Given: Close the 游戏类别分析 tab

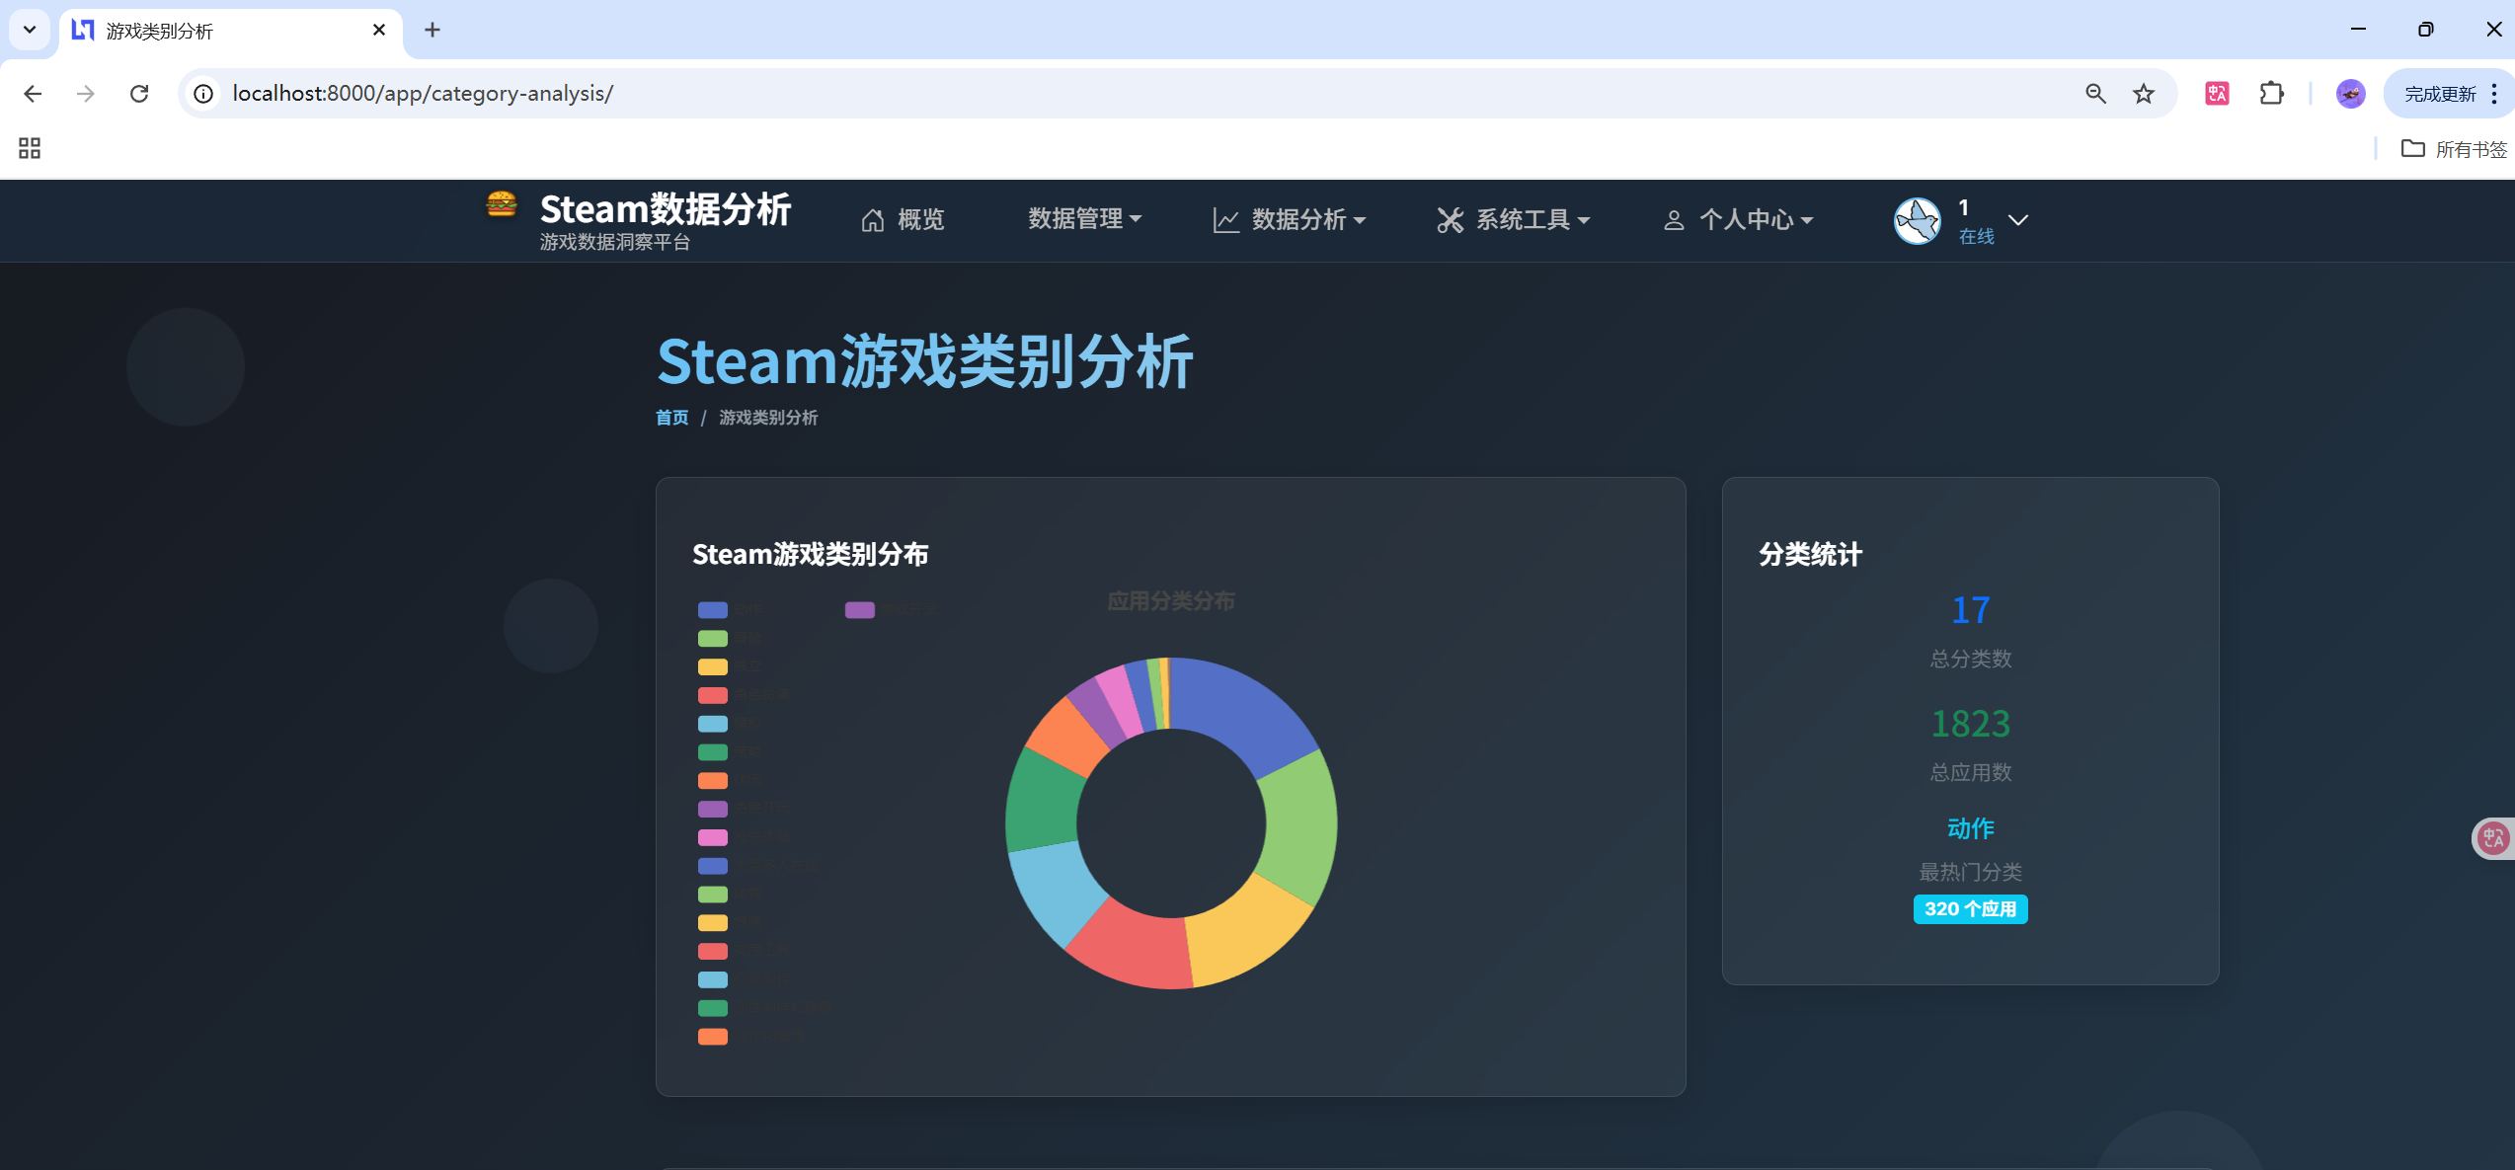Looking at the screenshot, I should coord(379,30).
